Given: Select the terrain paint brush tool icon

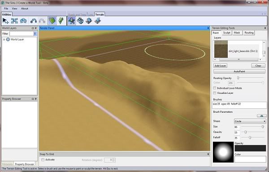Looking at the screenshot, I should (72, 21).
